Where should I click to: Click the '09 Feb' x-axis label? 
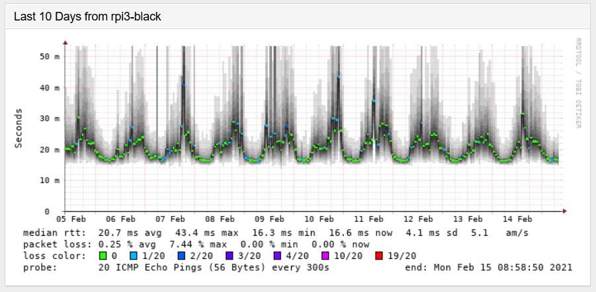[269, 219]
